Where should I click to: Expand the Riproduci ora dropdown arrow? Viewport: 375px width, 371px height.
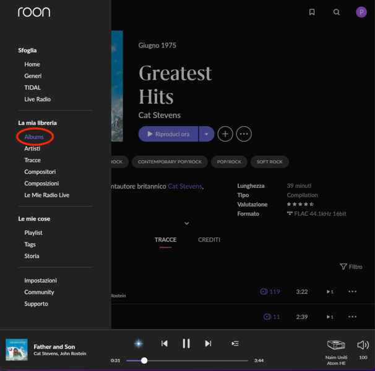pos(206,134)
